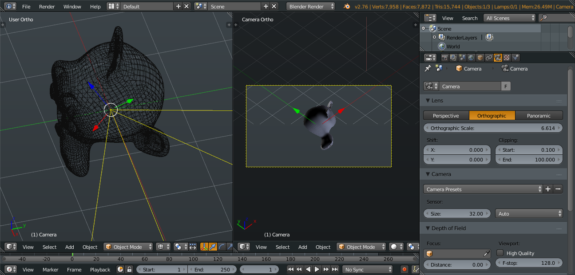Viewport: 575px width, 275px height.
Task: Toggle the F fake user button
Action: click(506, 86)
